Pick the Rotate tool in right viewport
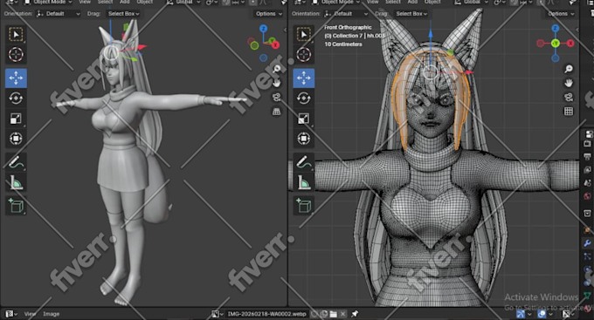Screen dimensions: 594x320 coord(303,99)
